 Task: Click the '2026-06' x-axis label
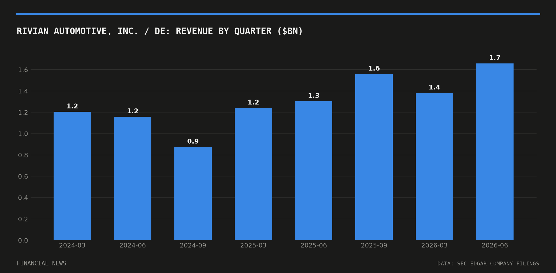pyautogui.click(x=495, y=245)
